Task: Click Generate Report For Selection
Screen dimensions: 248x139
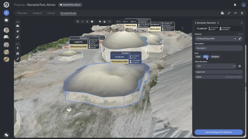Action: pyautogui.click(x=219, y=132)
